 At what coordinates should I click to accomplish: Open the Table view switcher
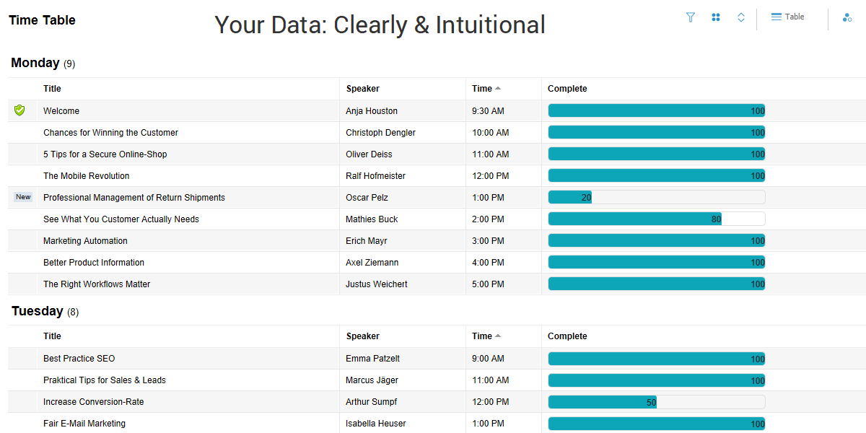click(788, 17)
